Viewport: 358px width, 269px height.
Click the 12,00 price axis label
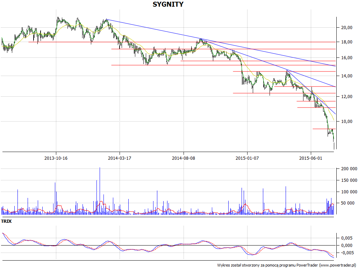tap(346, 97)
